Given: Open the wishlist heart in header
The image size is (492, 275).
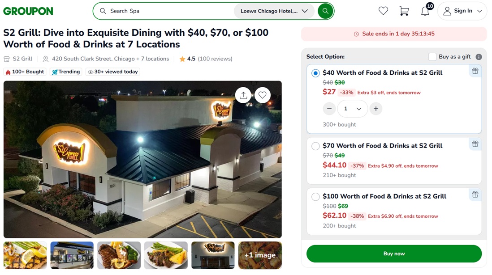Looking at the screenshot, I should coord(383,11).
